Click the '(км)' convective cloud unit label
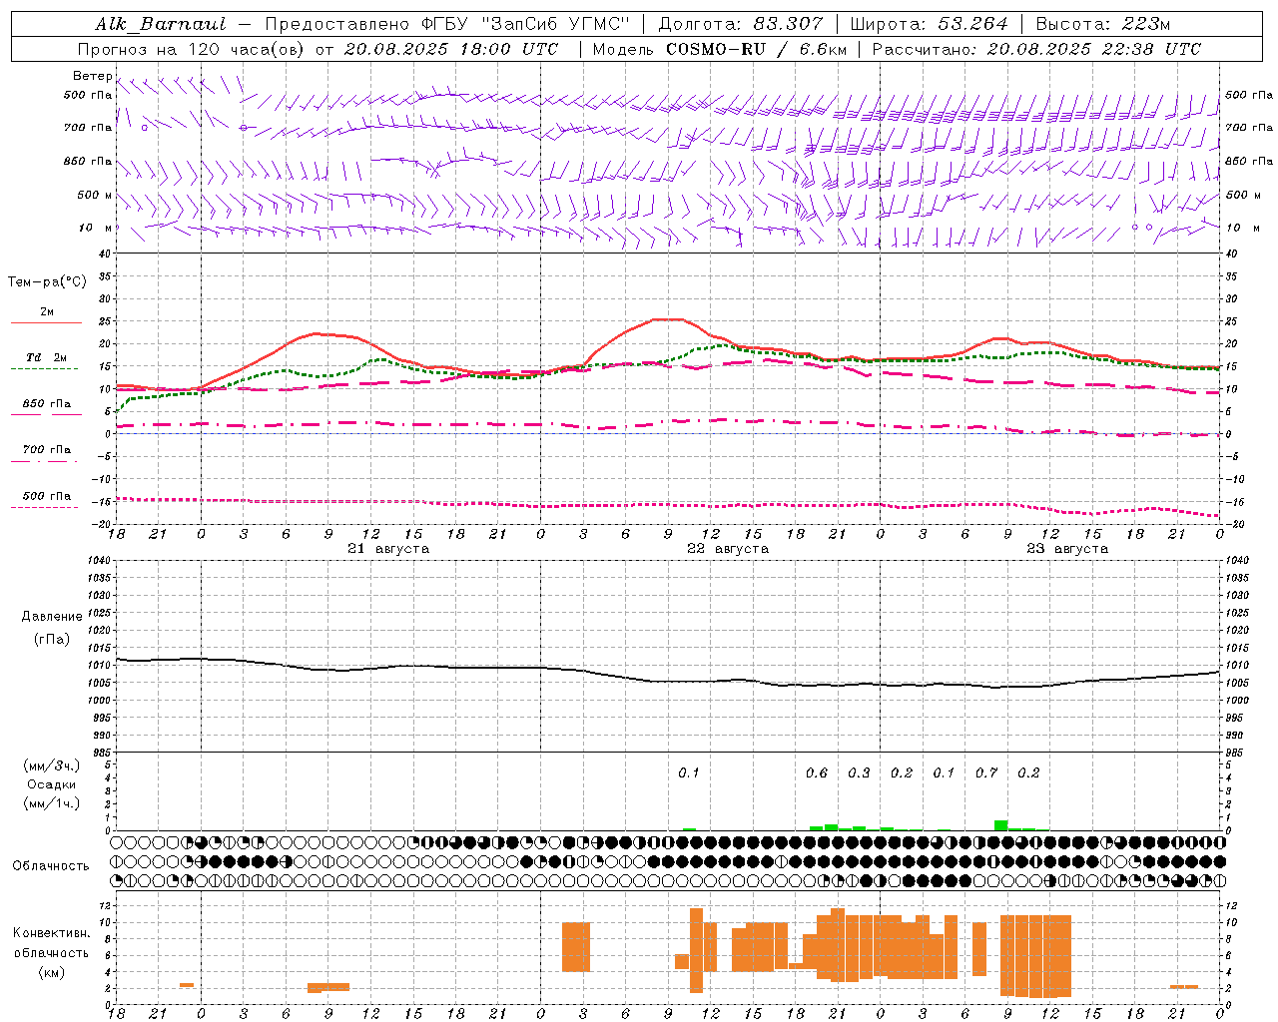Image resolution: width=1278 pixels, height=1022 pixels. [x=51, y=972]
